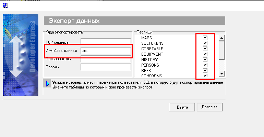Proceed with the Далее >> button

click(x=209, y=107)
